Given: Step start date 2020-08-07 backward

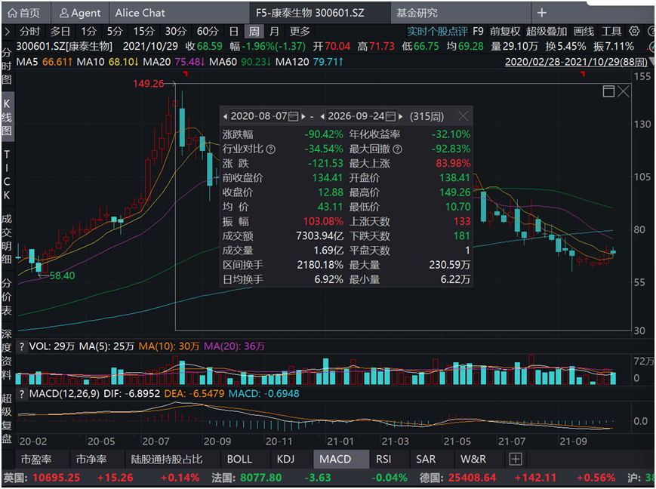Looking at the screenshot, I should point(225,116).
